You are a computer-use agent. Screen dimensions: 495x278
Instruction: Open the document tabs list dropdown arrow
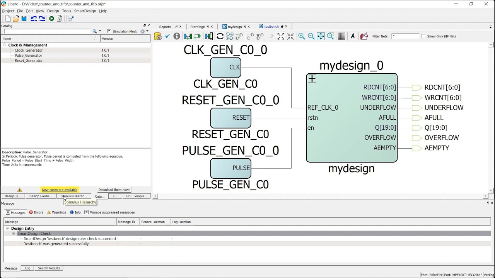[491, 27]
